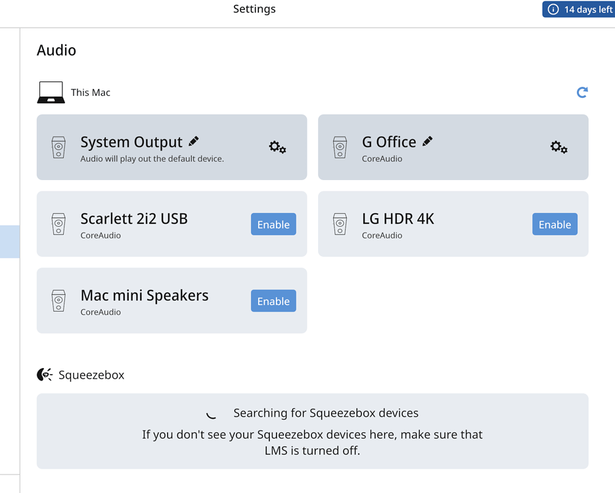Click the info icon in trial badge
Image resolution: width=615 pixels, height=493 pixels.
(x=553, y=9)
